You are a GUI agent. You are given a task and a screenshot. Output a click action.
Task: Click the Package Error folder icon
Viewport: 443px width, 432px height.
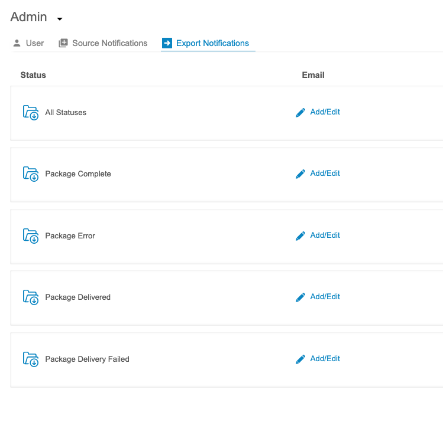(30, 235)
